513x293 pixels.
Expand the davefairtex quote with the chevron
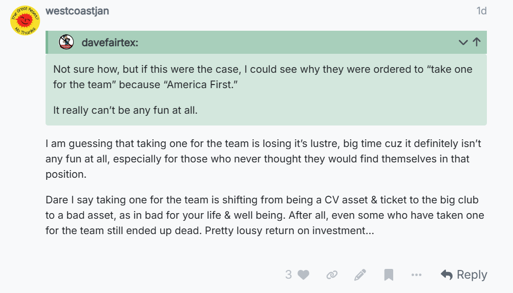pos(463,43)
